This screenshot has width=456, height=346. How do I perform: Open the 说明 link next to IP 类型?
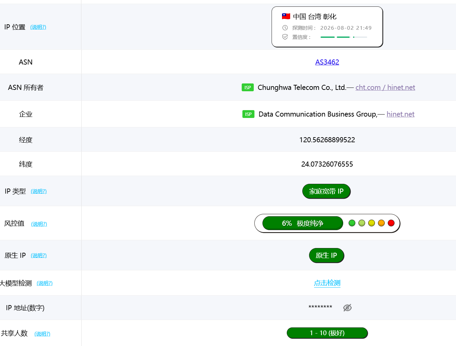point(39,191)
